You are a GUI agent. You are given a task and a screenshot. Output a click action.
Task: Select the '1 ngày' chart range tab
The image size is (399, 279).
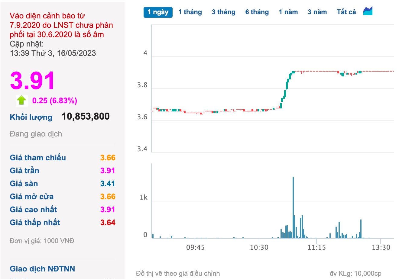point(158,12)
